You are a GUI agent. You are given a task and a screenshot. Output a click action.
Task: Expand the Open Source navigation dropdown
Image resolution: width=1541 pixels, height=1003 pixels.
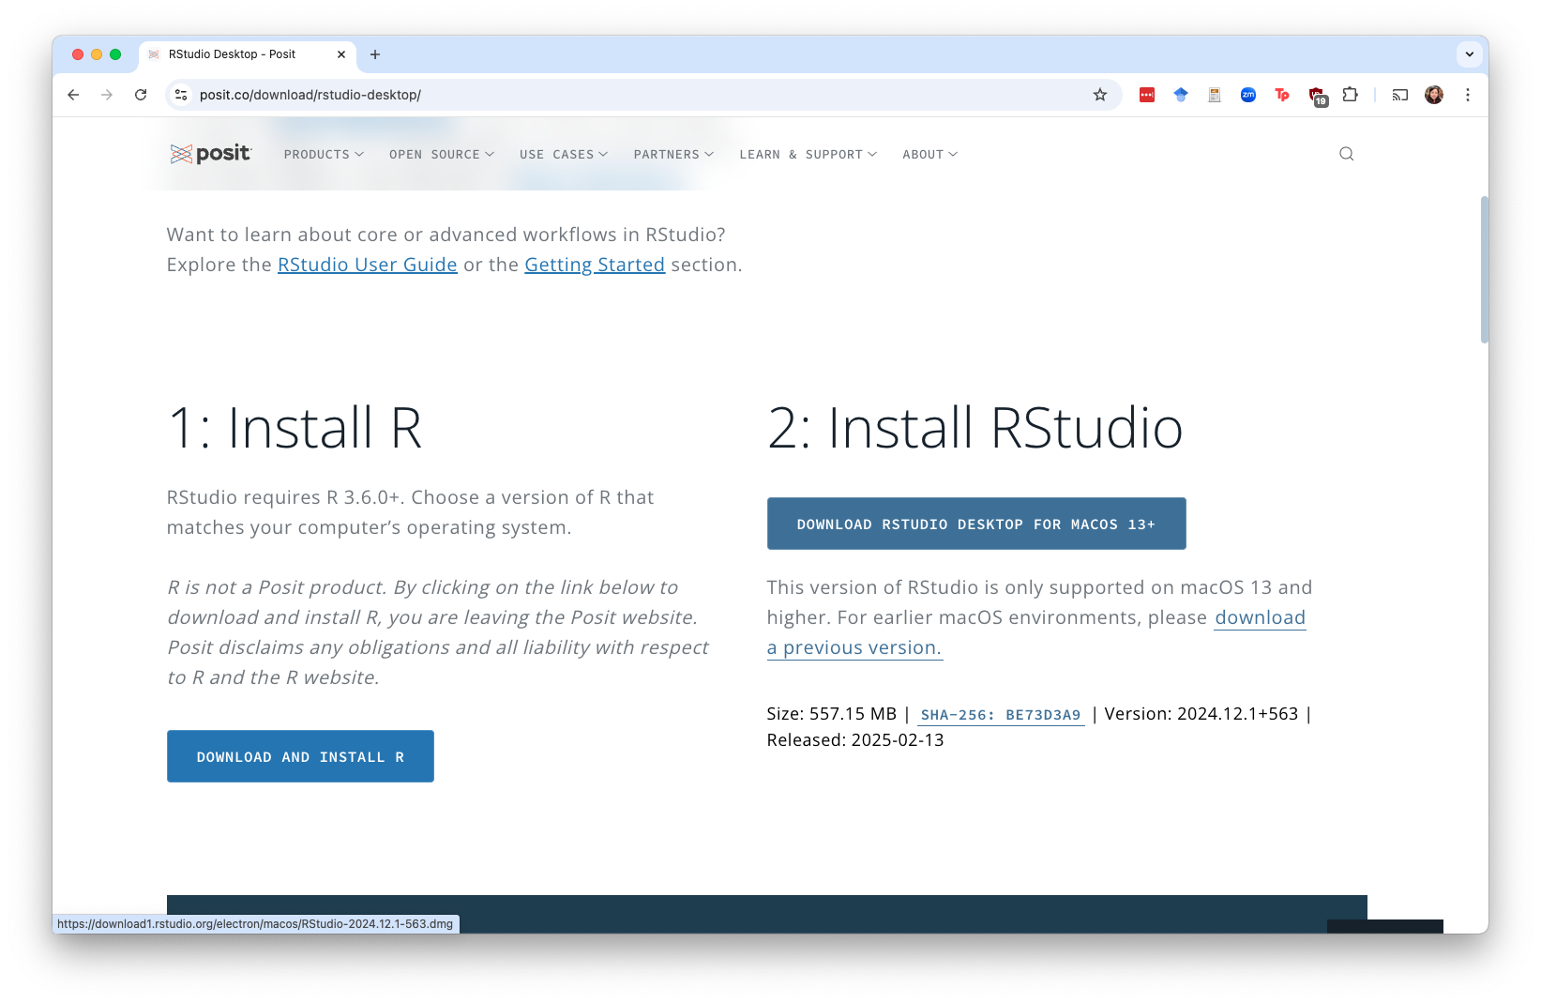pos(441,155)
